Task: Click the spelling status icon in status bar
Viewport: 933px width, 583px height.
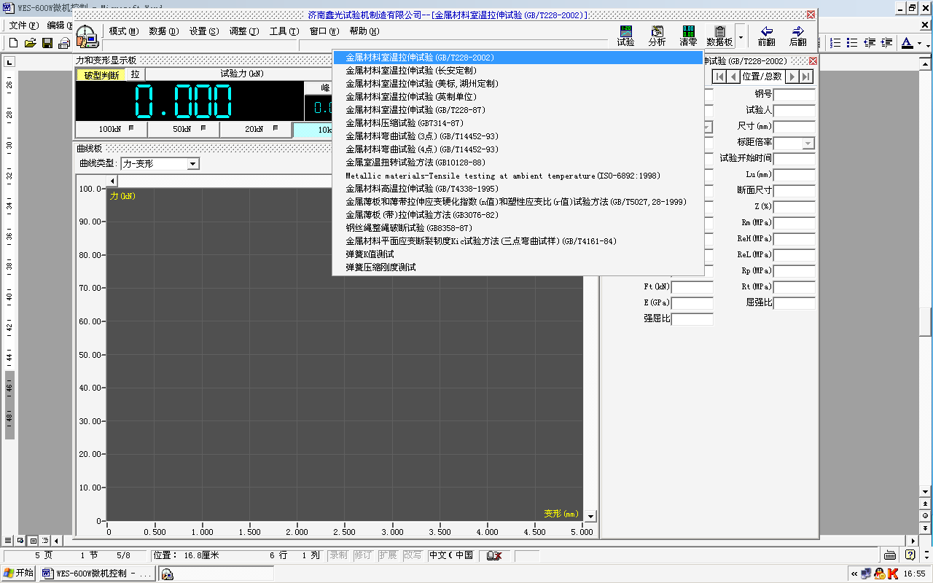Action: (494, 556)
